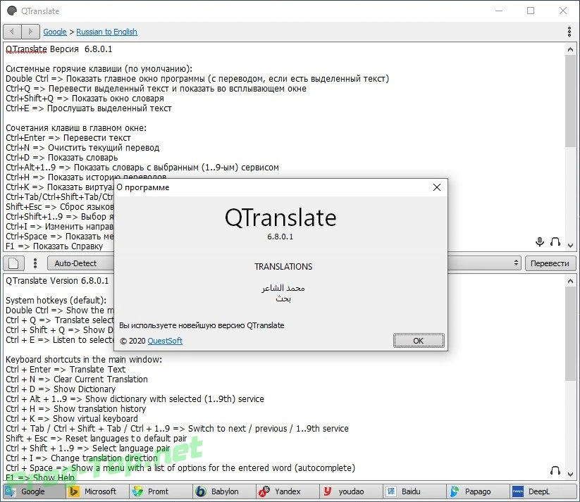Click the youdao service icon

click(328, 491)
